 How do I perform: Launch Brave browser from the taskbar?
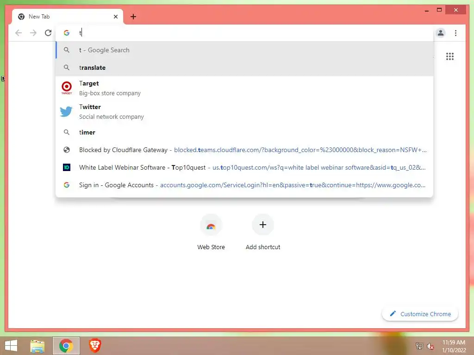(94, 346)
